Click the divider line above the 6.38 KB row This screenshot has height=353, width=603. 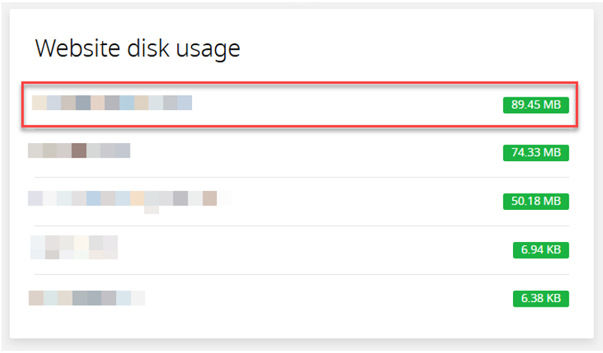point(300,274)
